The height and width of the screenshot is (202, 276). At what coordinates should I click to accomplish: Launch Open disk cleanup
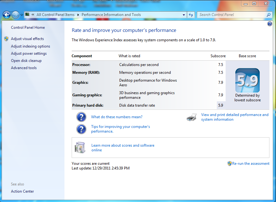click(26, 61)
